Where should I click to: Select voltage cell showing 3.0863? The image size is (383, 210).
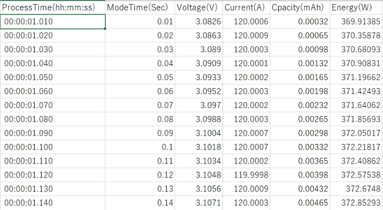[199, 35]
